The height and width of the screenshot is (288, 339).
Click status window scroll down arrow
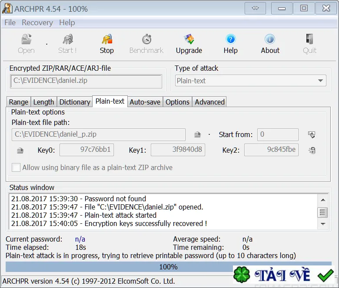point(323,224)
